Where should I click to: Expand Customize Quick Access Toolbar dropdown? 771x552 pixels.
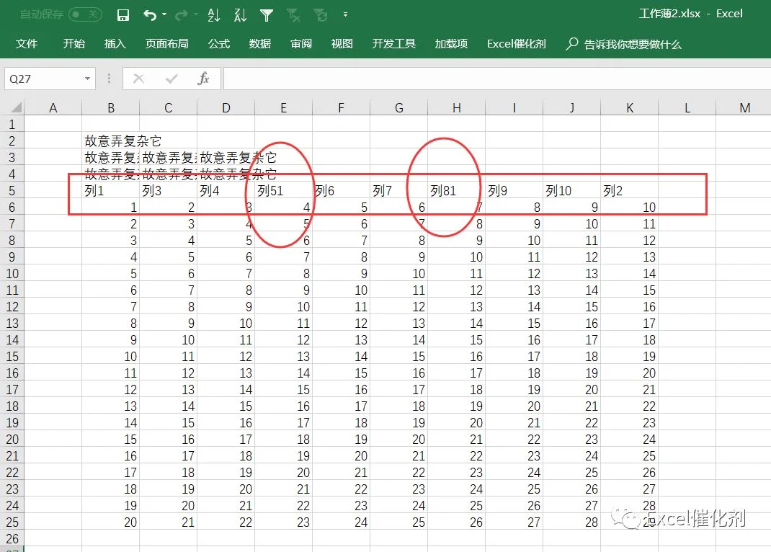(346, 14)
